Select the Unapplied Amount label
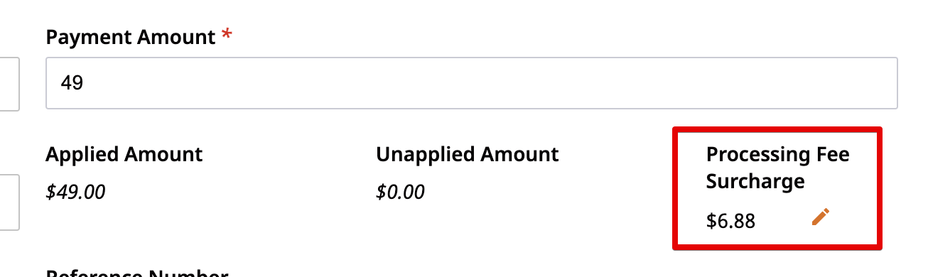The height and width of the screenshot is (277, 928). click(x=468, y=154)
